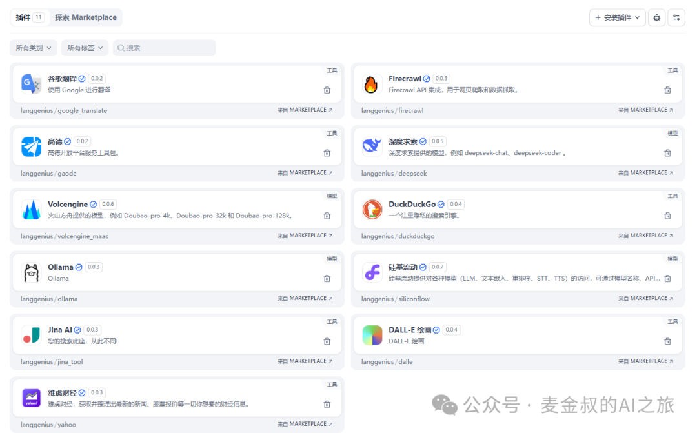697x433 pixels.
Task: Select the Volcengine plugin title
Action: (68, 204)
